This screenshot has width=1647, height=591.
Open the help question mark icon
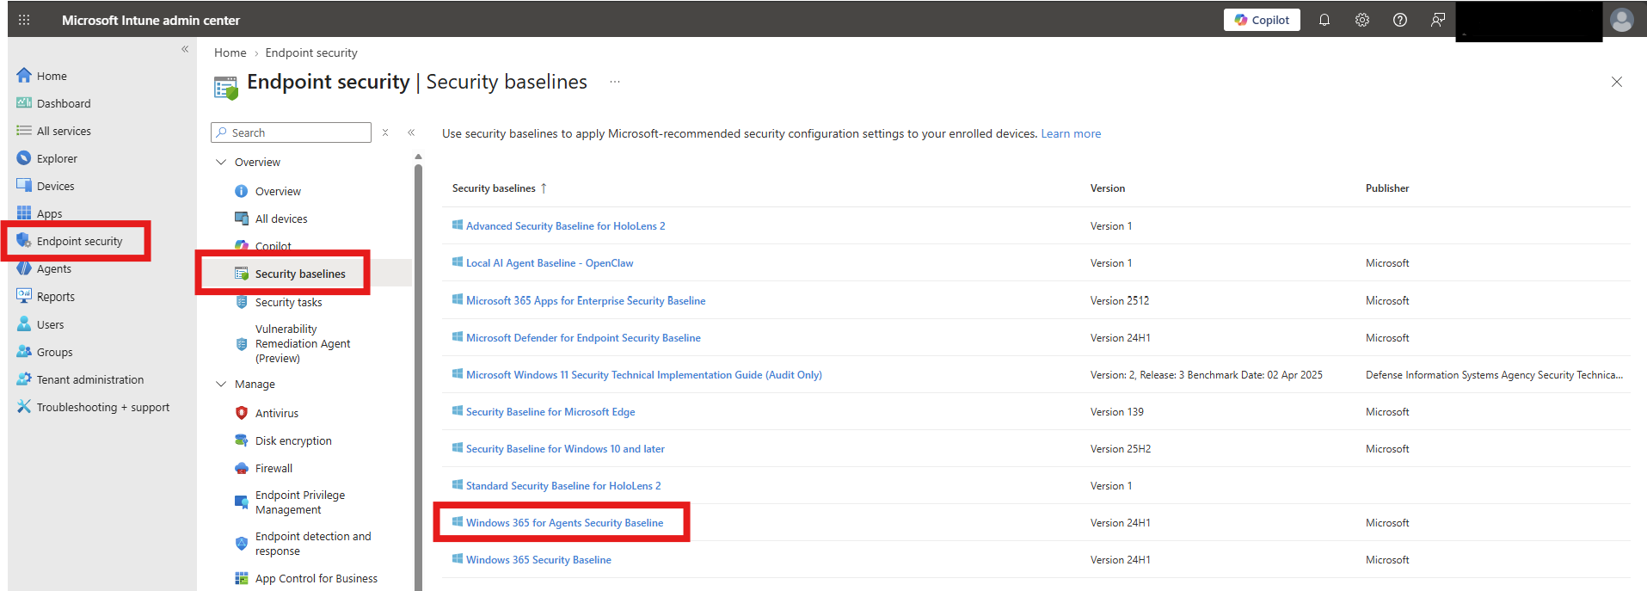click(1400, 20)
